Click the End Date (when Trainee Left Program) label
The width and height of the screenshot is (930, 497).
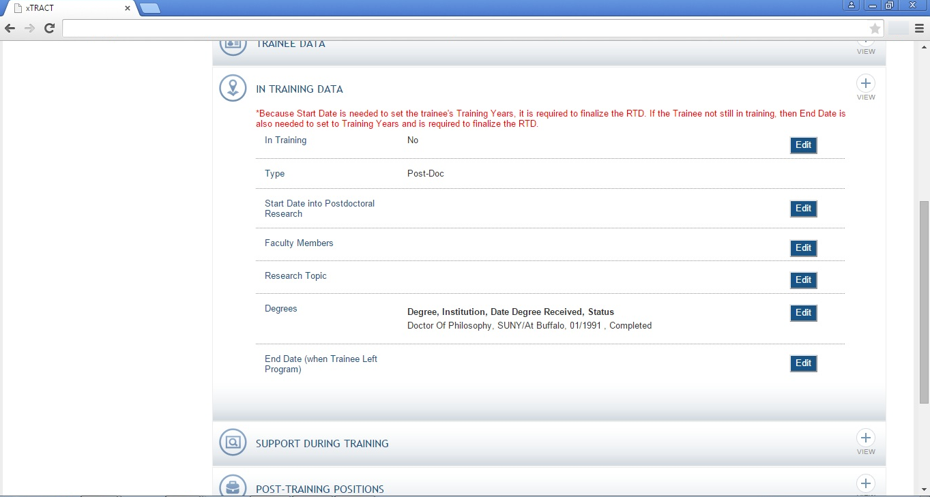(321, 364)
